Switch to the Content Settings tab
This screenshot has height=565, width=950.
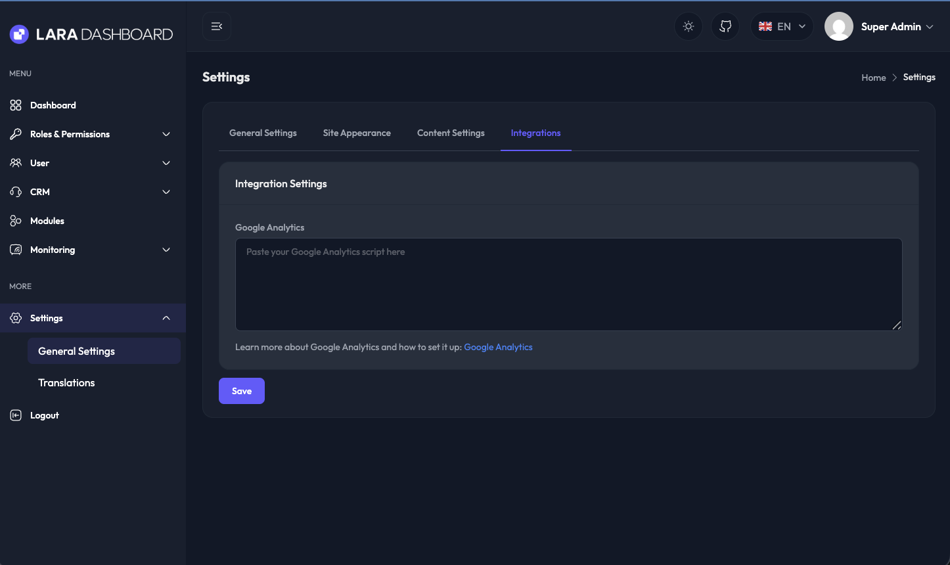pyautogui.click(x=451, y=133)
